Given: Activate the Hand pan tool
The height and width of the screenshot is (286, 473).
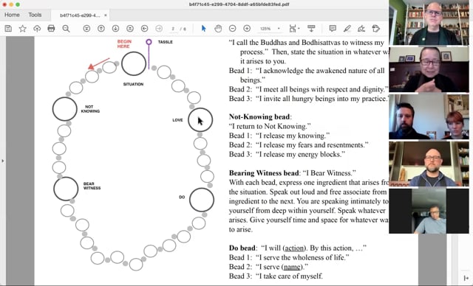Looking at the screenshot, I should tap(218, 29).
